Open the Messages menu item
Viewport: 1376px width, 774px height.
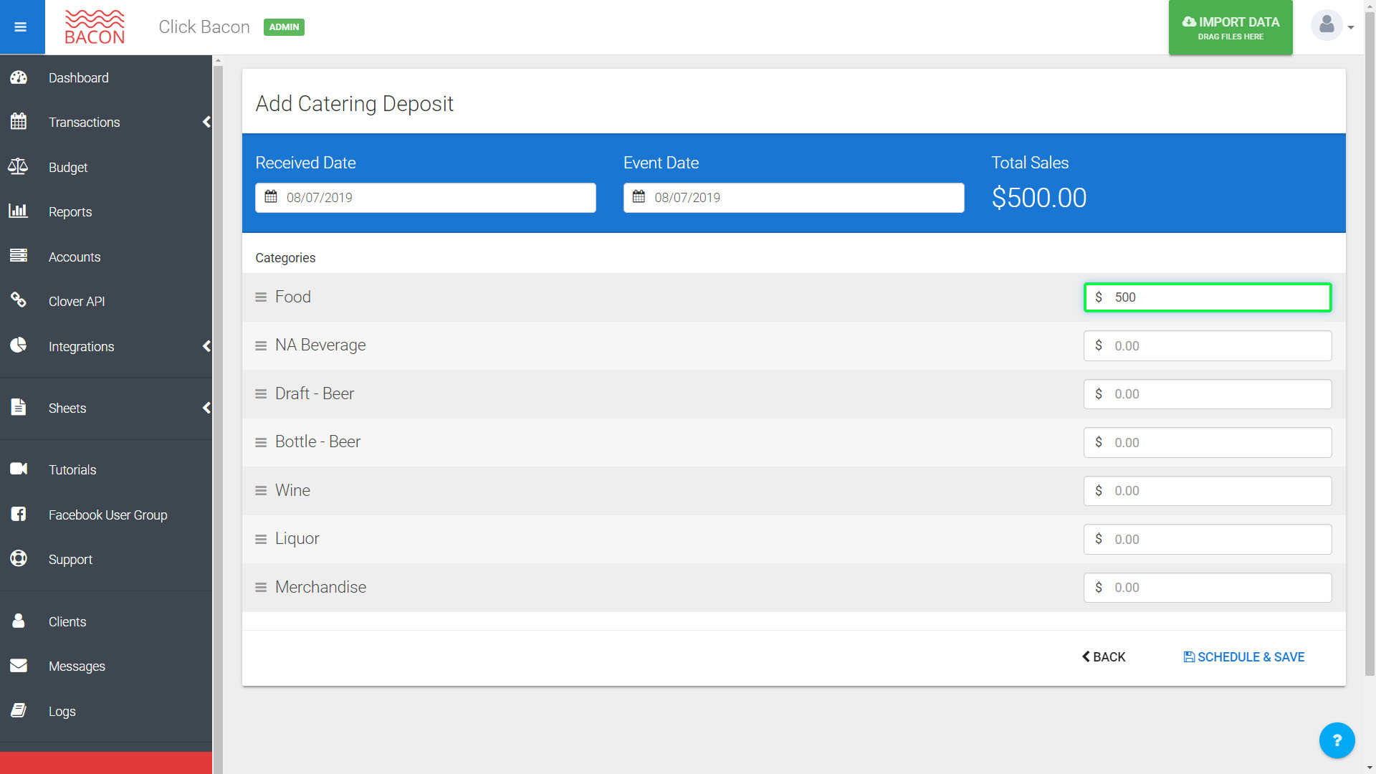[x=77, y=666]
